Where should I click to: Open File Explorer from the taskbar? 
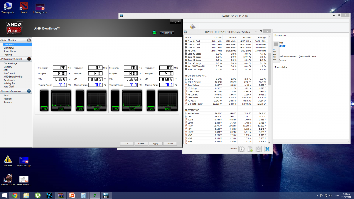[x=26, y=195]
